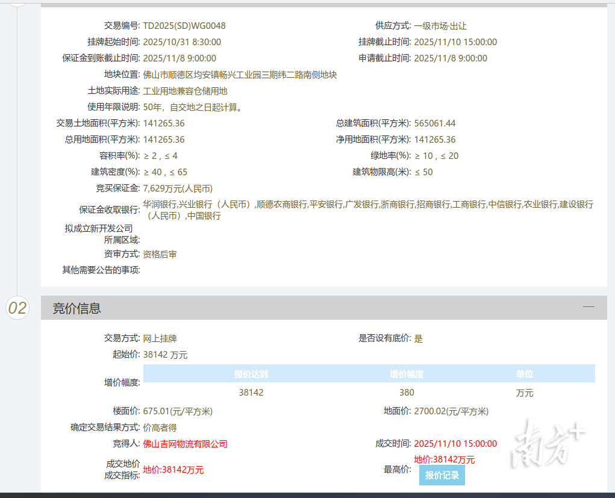Click the 竞价信息 section header title
This screenshot has height=498, width=615.
pos(77,308)
